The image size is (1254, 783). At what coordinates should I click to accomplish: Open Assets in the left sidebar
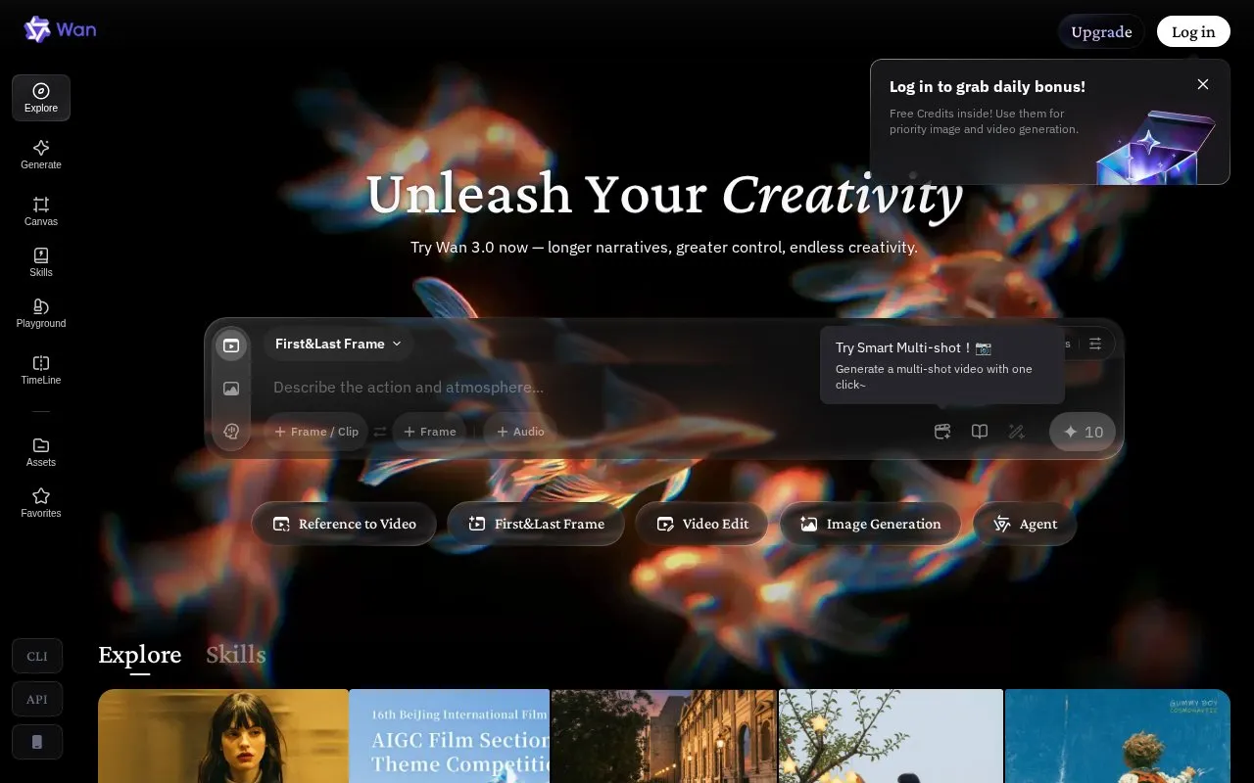41,452
